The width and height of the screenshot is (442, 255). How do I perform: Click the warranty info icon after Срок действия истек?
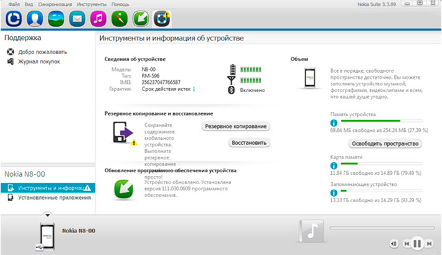194,89
